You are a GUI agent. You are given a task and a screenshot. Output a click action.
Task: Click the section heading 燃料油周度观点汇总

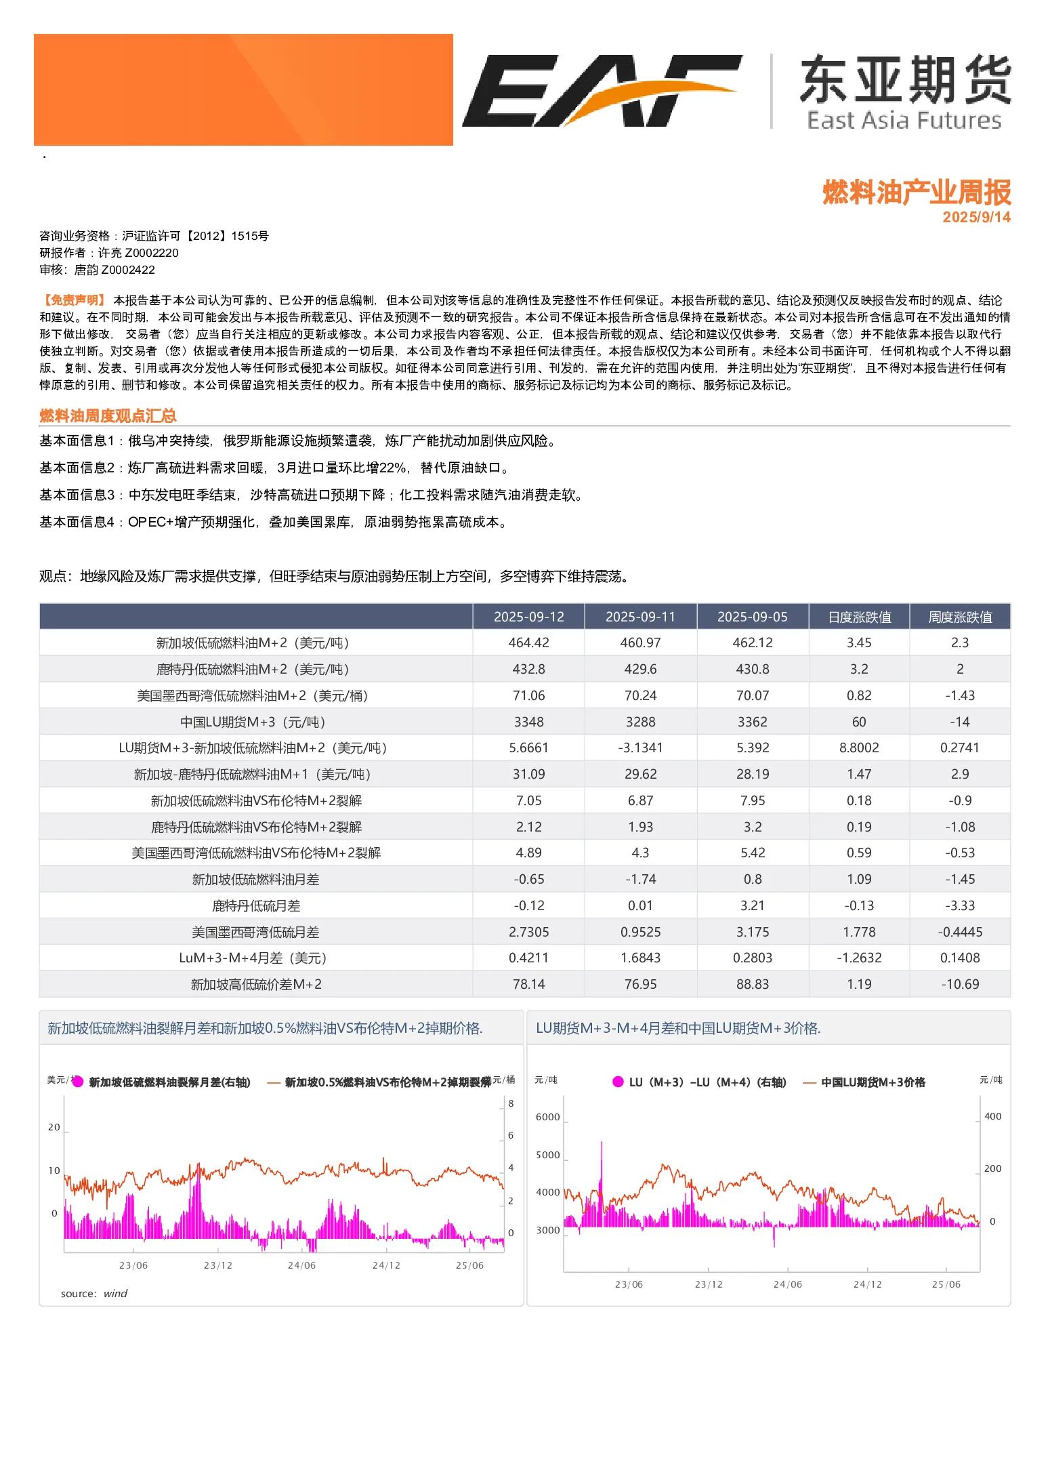[108, 415]
